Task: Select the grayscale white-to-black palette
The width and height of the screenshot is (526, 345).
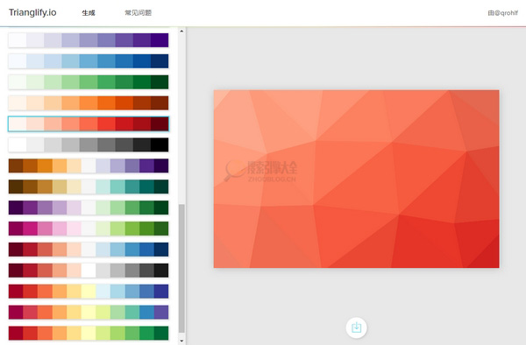Action: (89, 144)
